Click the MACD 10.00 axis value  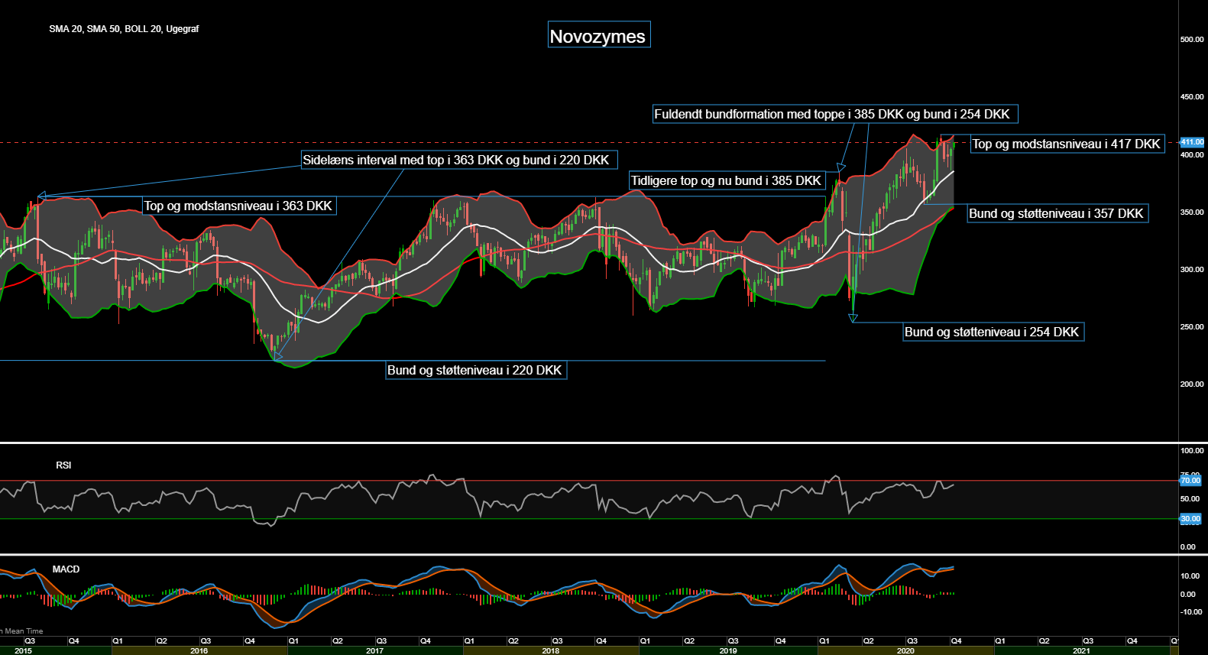(x=1189, y=576)
